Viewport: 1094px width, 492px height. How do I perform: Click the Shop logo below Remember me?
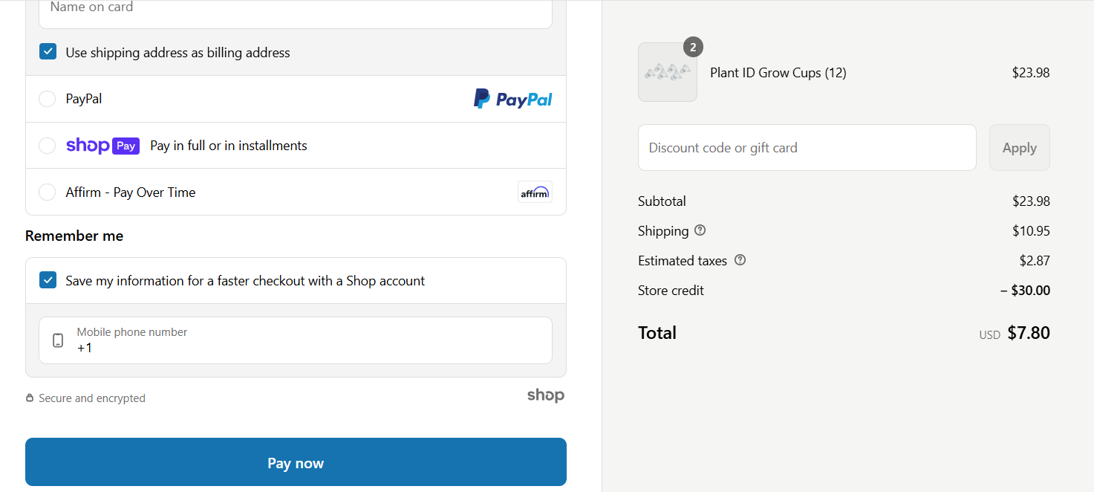(x=546, y=395)
